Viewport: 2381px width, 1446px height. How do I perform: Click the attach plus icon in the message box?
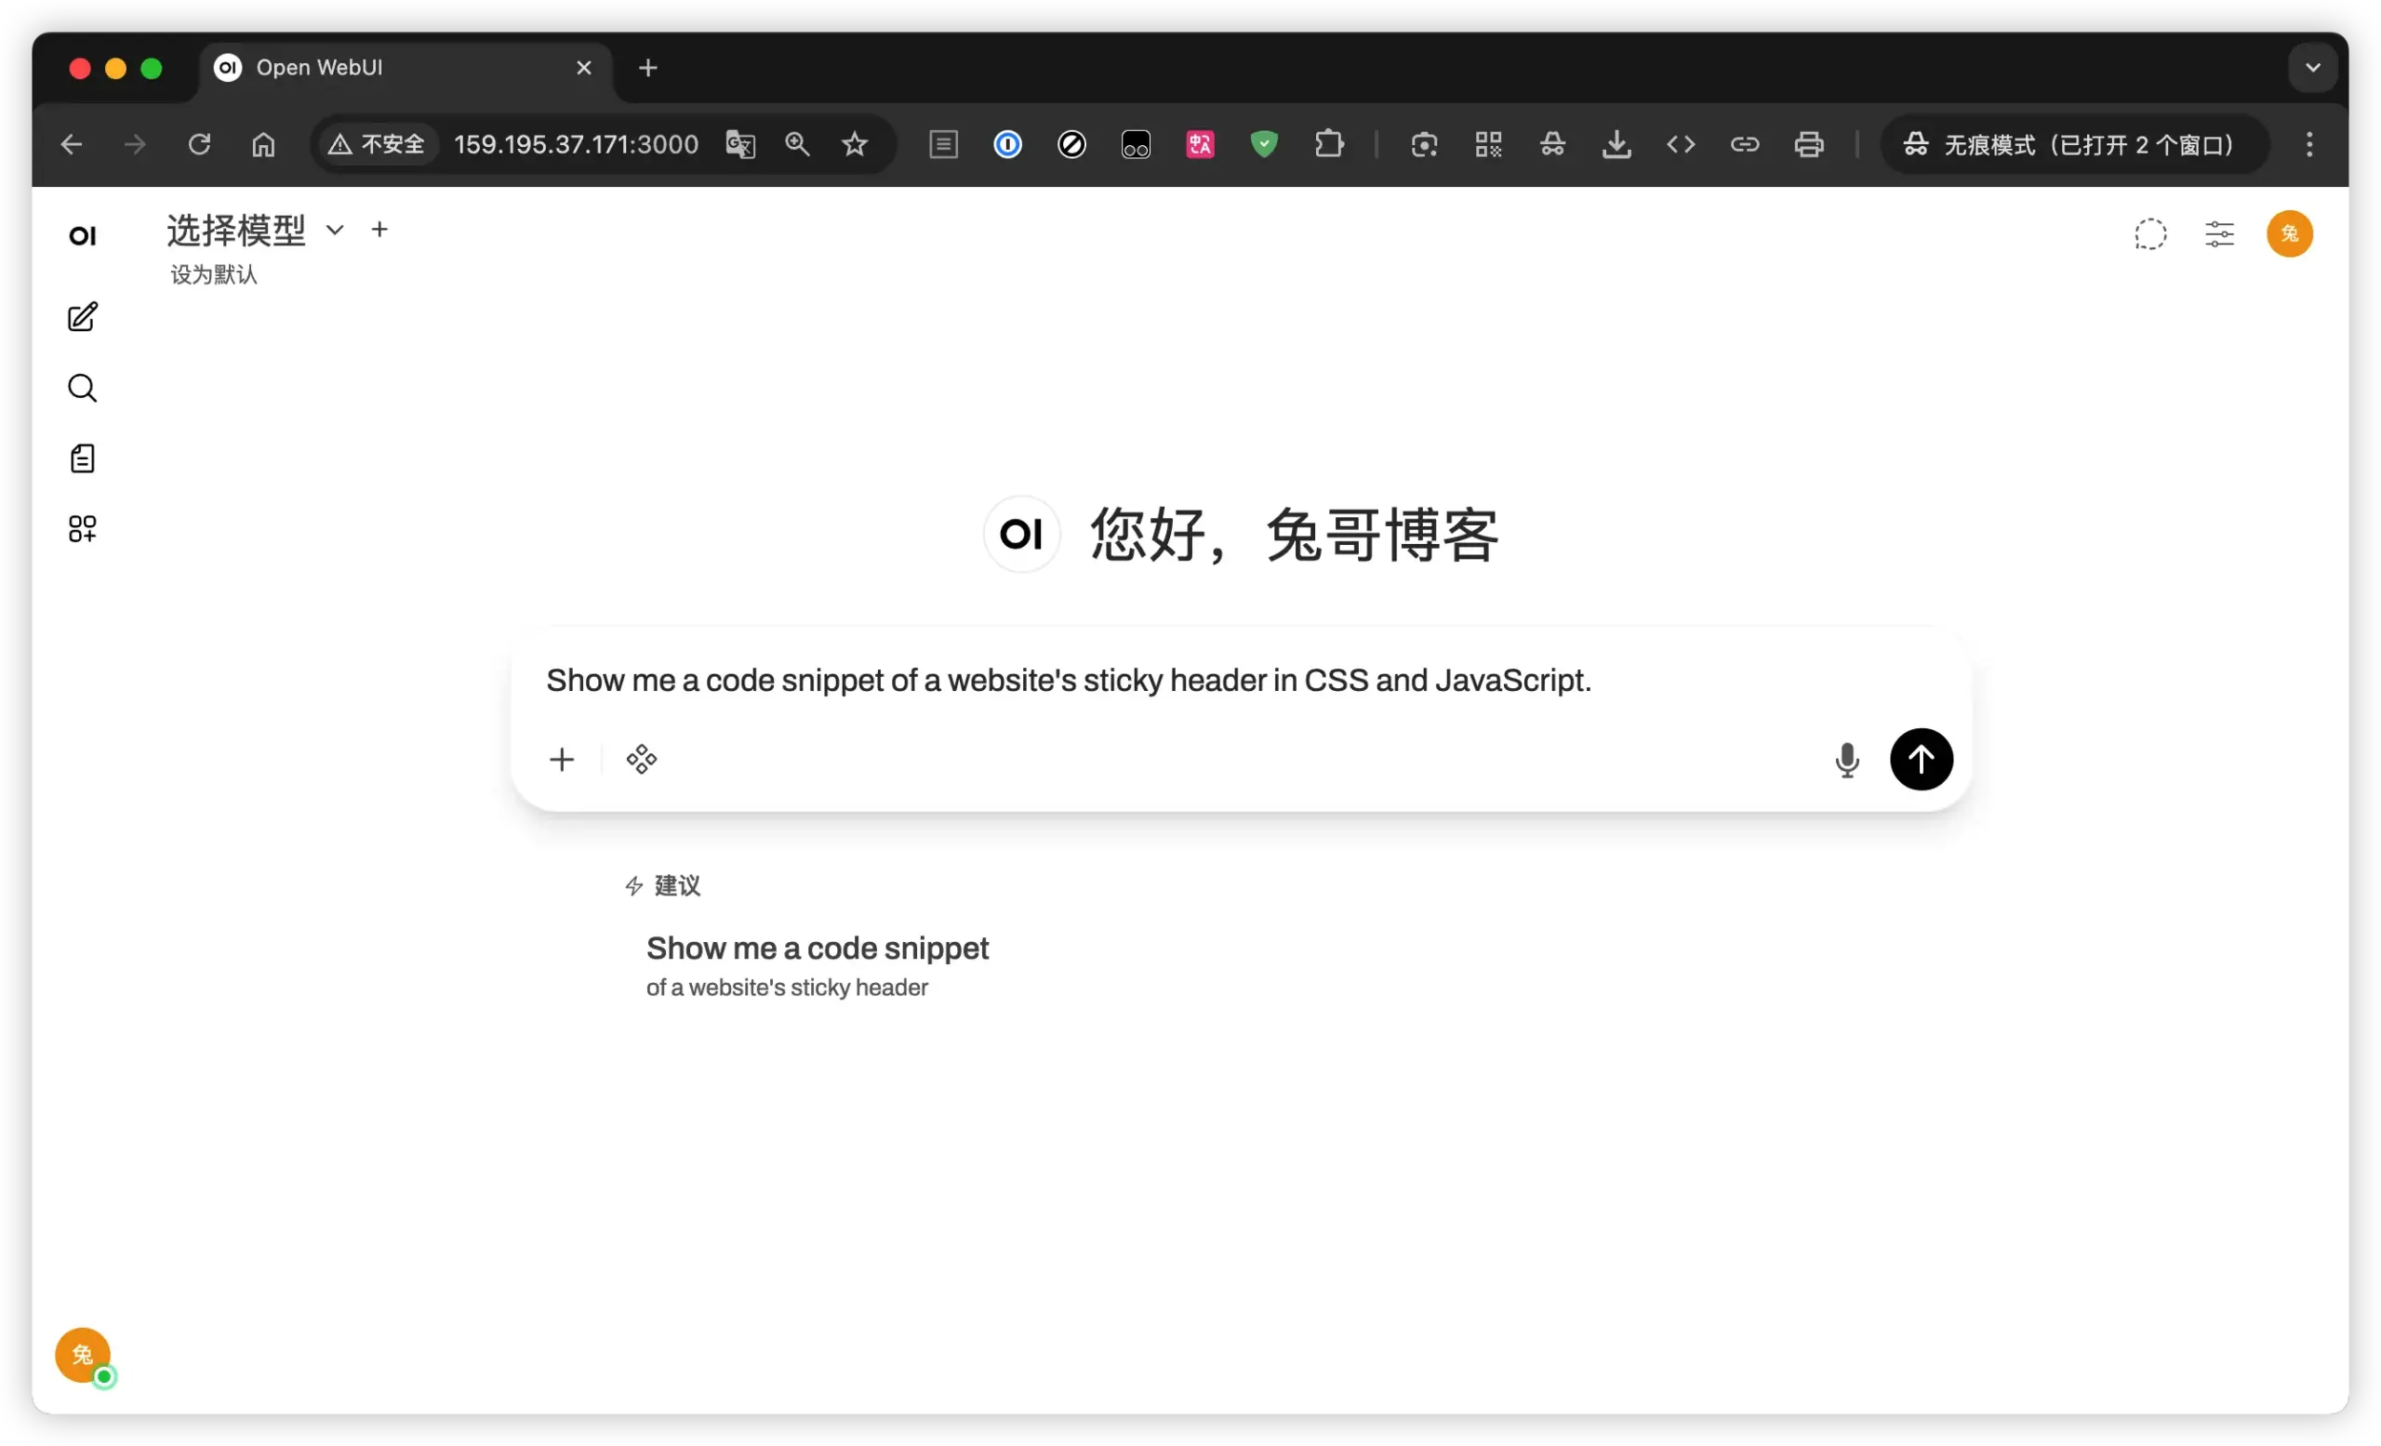coord(562,759)
